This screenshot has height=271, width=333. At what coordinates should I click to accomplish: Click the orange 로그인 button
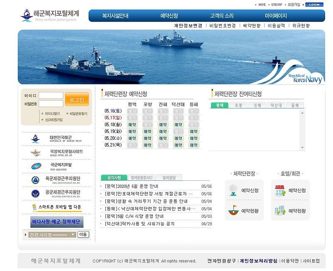pos(77,99)
